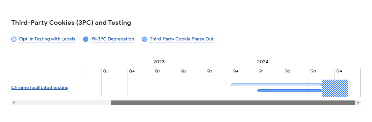This screenshot has width=372, height=122.
Task: Click the Q1 label under 2024
Action: click(261, 71)
